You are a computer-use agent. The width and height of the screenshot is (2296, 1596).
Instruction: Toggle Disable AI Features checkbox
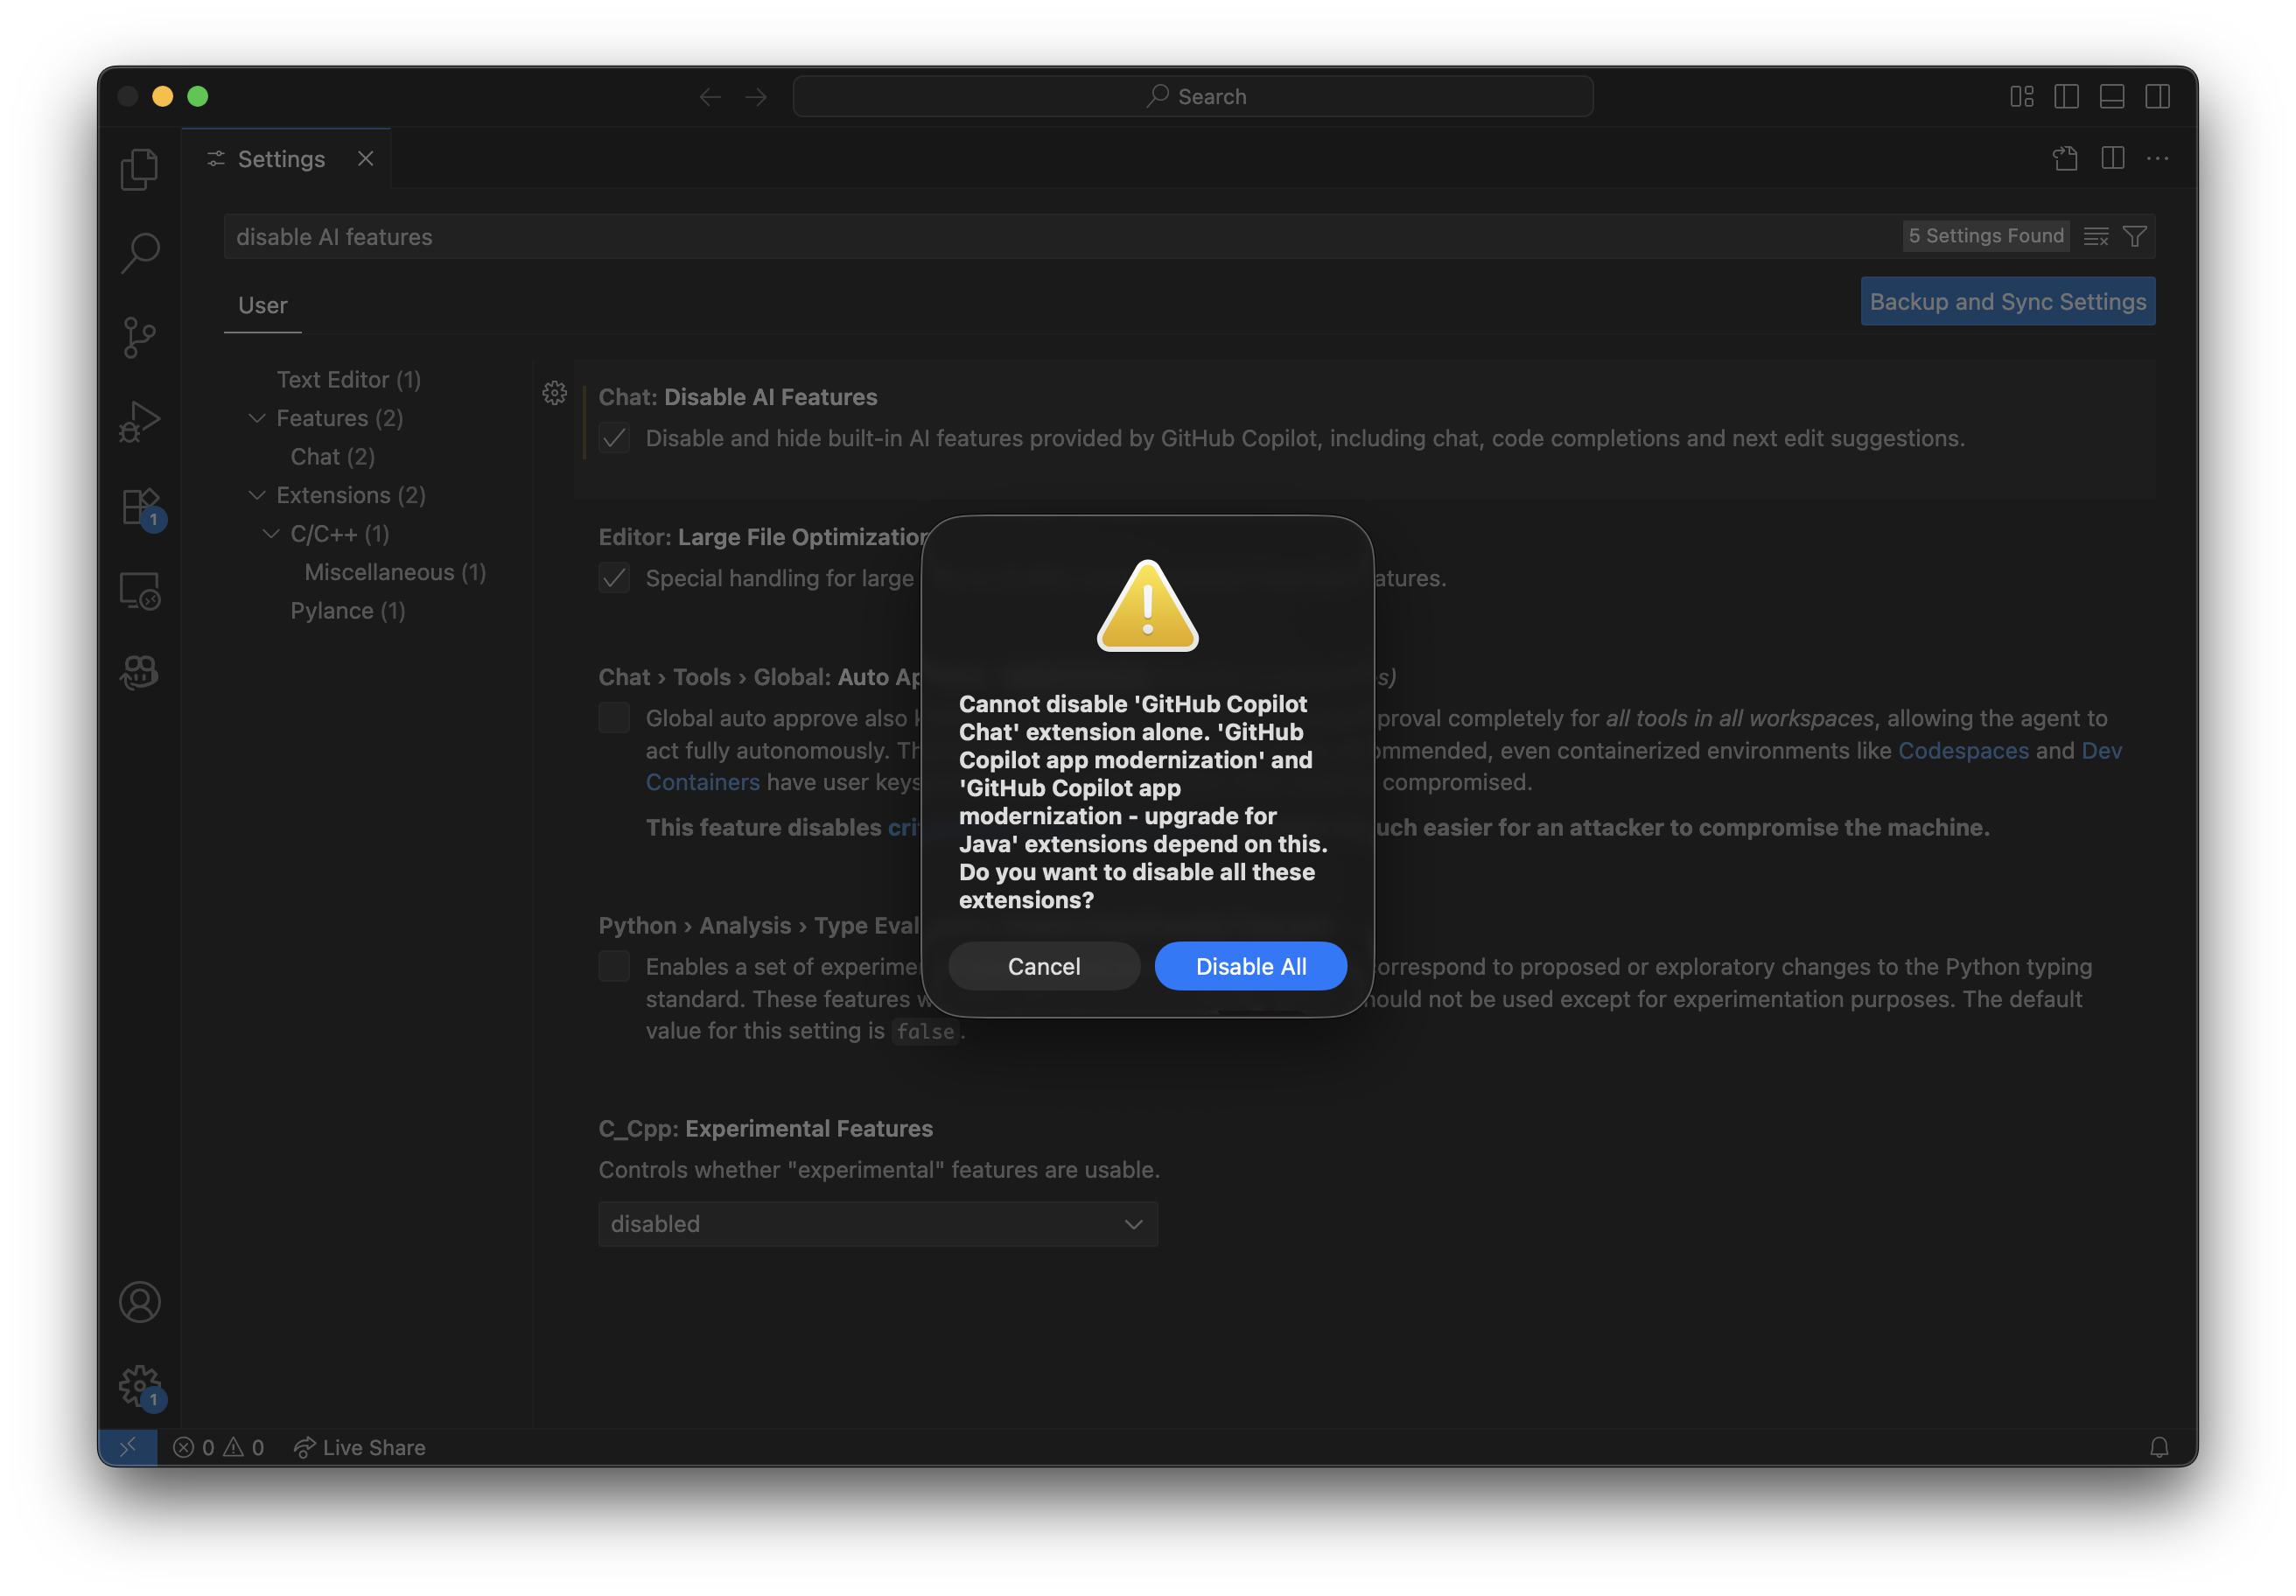pyautogui.click(x=614, y=438)
